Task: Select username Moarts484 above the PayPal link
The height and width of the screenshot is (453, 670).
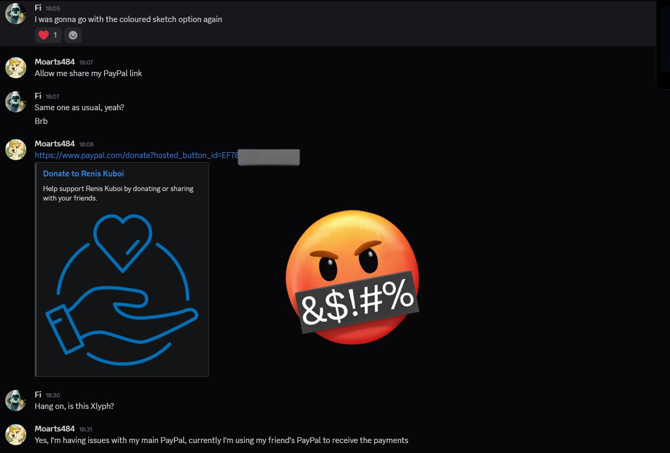Action: [55, 144]
